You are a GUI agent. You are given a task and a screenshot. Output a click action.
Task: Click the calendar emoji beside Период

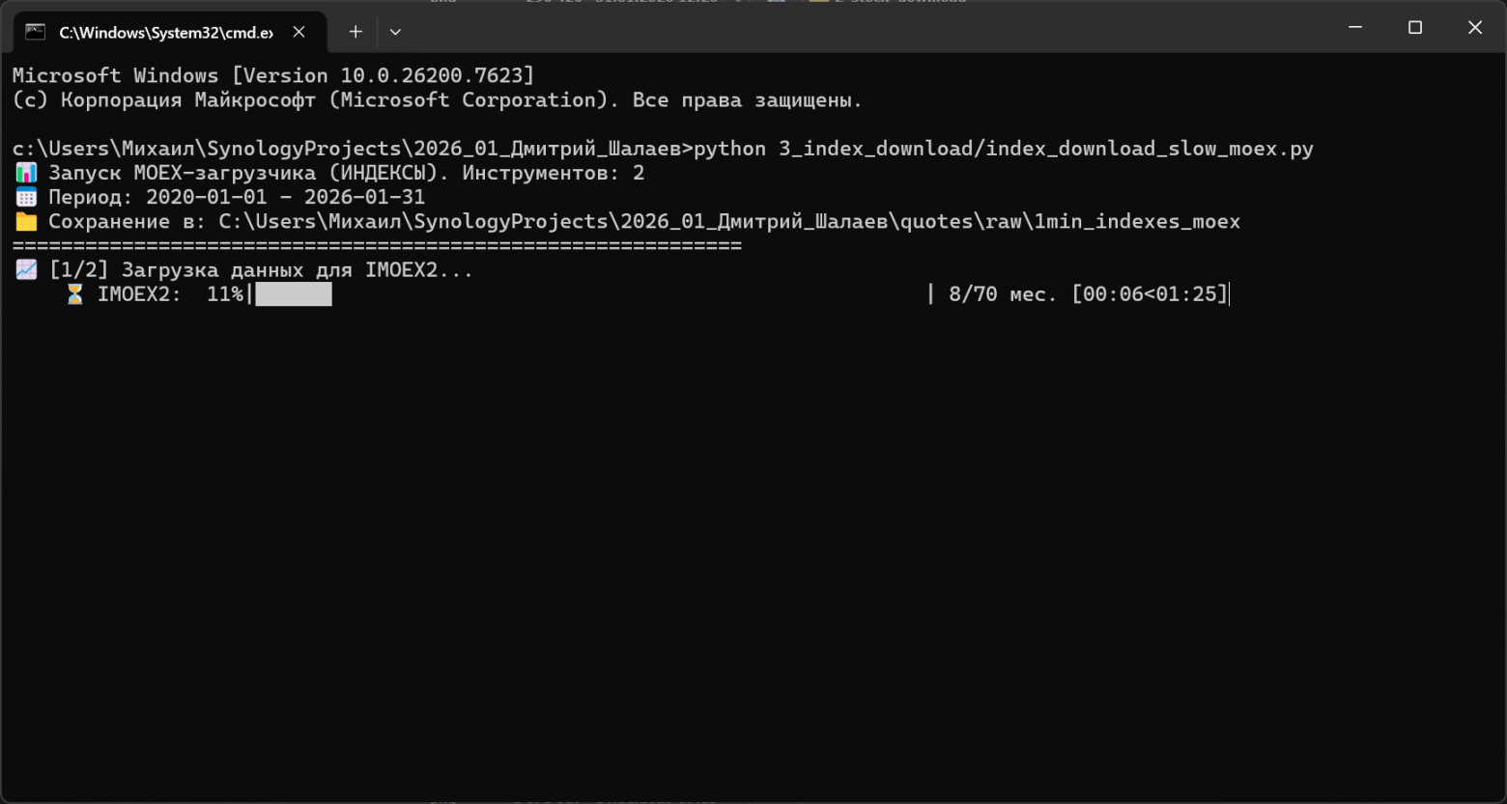point(26,197)
